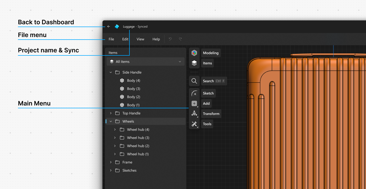This screenshot has width=366, height=189.
Task: Click the cube icon beside Body (1)
Action: coord(122,105)
